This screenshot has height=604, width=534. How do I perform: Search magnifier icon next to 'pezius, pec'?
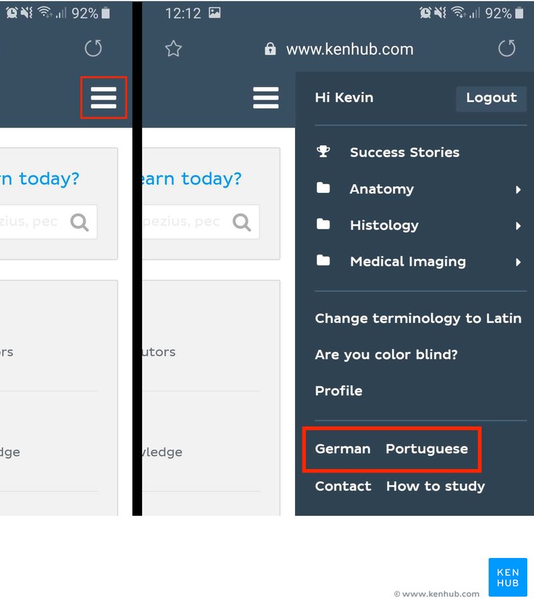click(x=242, y=222)
